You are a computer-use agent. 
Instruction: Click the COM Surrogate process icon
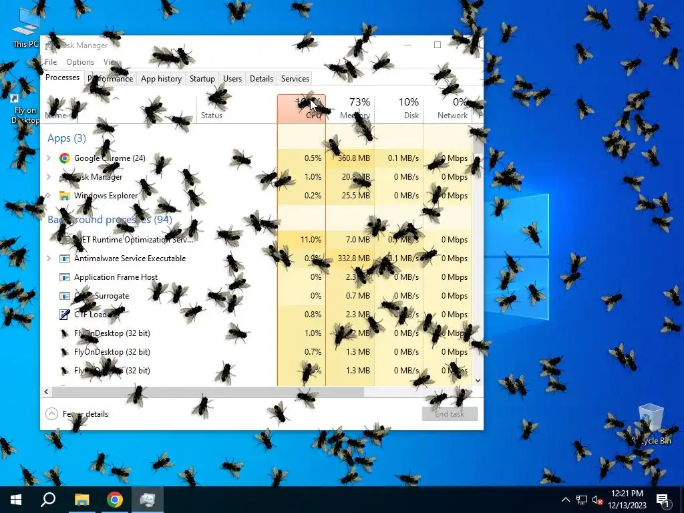pos(65,296)
